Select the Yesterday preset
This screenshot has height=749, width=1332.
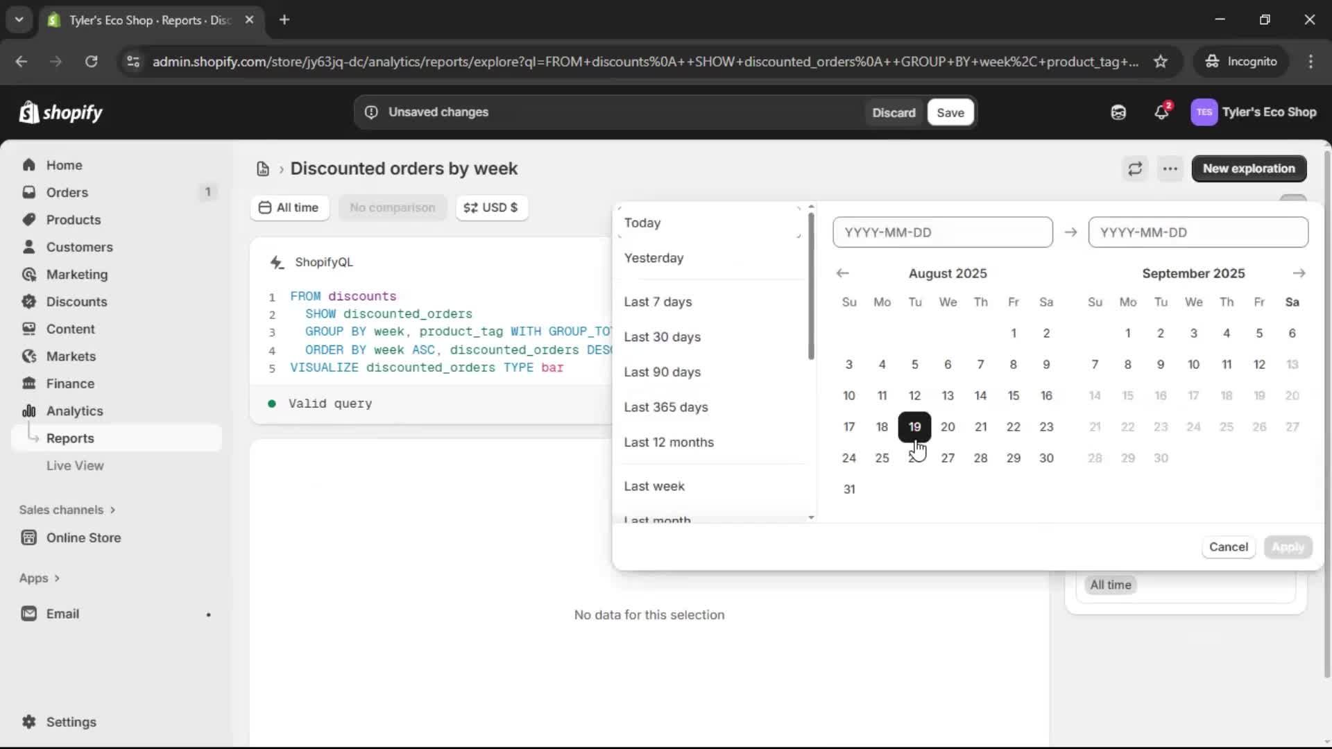(x=710, y=258)
